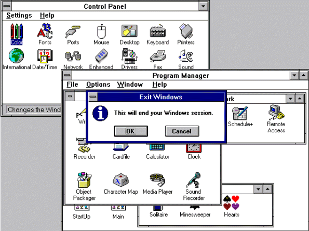Maximize the Games group window

tap(267, 189)
